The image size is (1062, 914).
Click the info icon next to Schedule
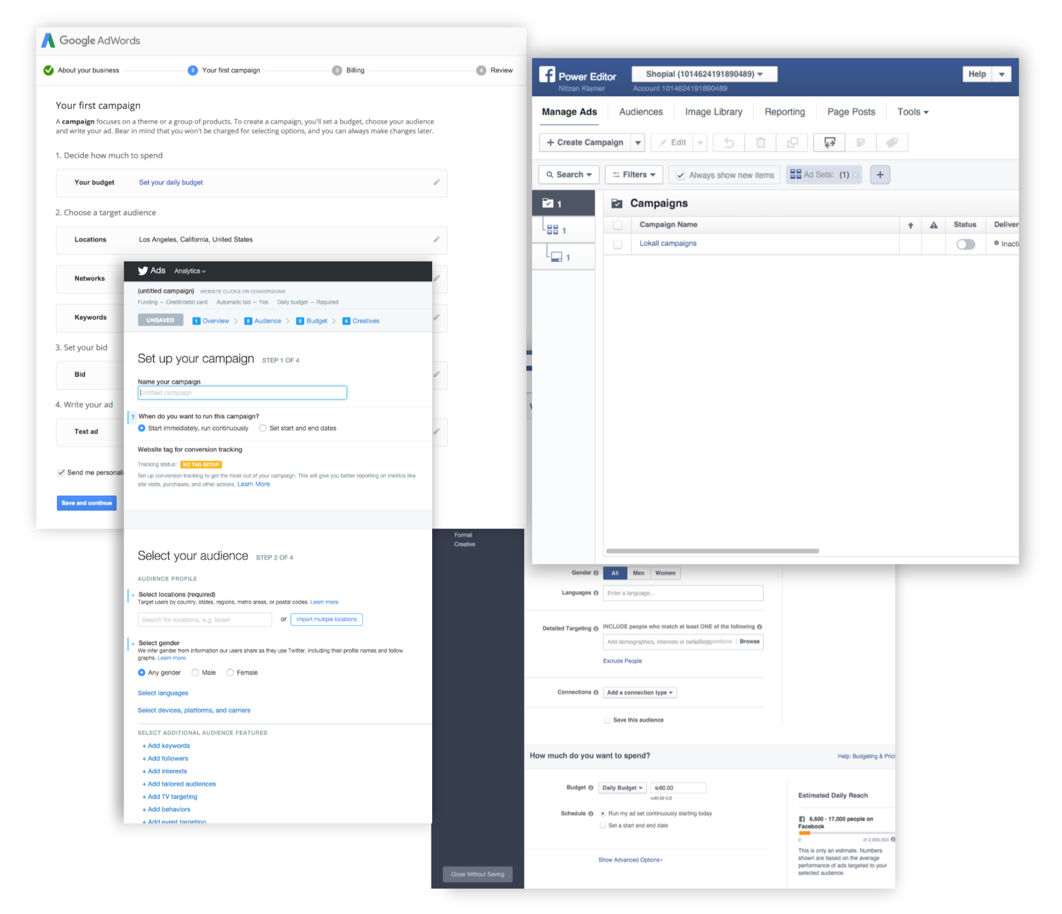[590, 813]
